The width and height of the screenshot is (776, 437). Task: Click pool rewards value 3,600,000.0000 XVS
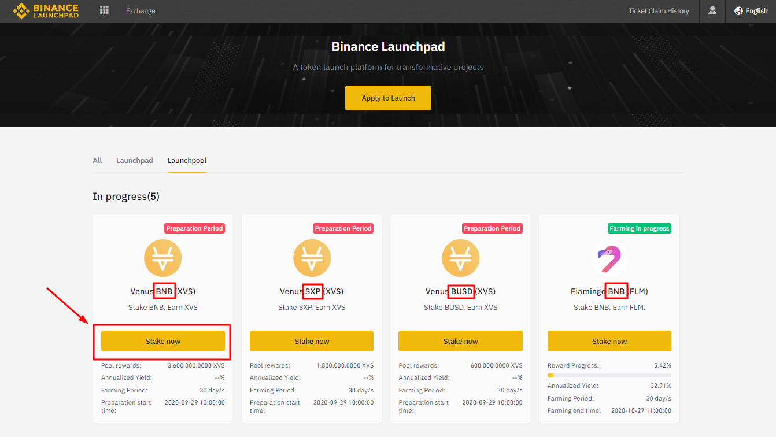(x=196, y=366)
